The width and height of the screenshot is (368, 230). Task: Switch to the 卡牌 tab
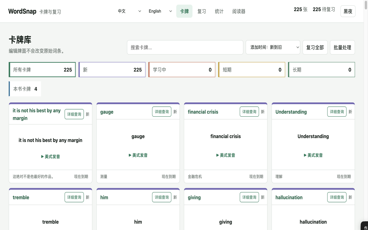[x=184, y=11]
